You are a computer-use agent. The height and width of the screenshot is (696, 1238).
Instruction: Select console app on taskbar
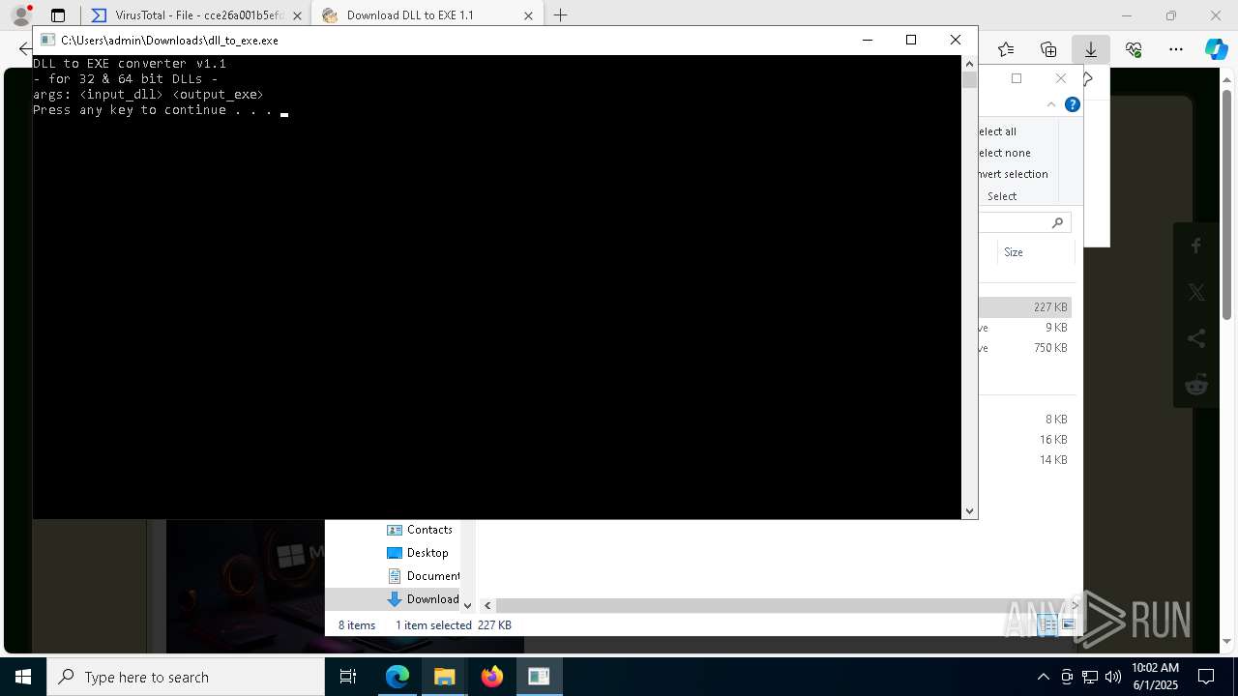coord(539,677)
